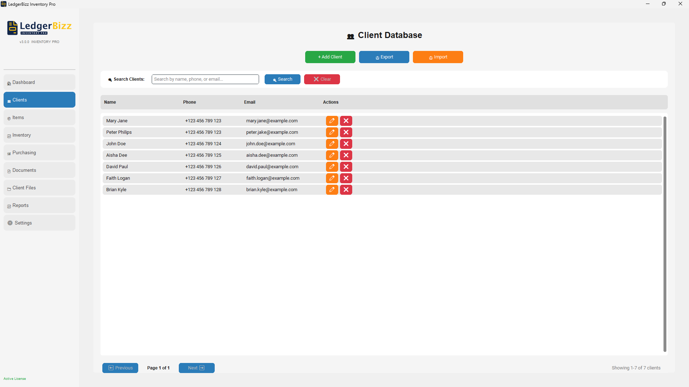Screen dimensions: 689x387
Task: Click phone number +123 456 789 125
Action: click(203, 155)
